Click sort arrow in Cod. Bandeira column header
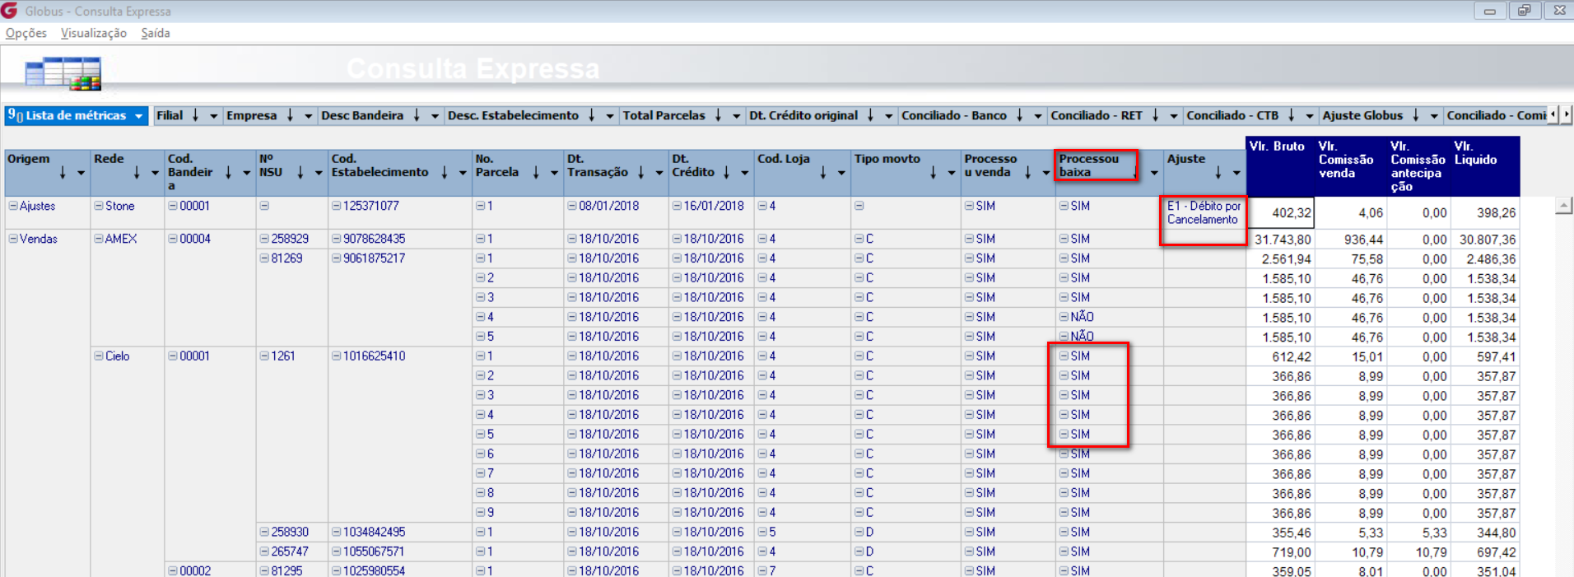The width and height of the screenshot is (1574, 577). click(x=228, y=173)
